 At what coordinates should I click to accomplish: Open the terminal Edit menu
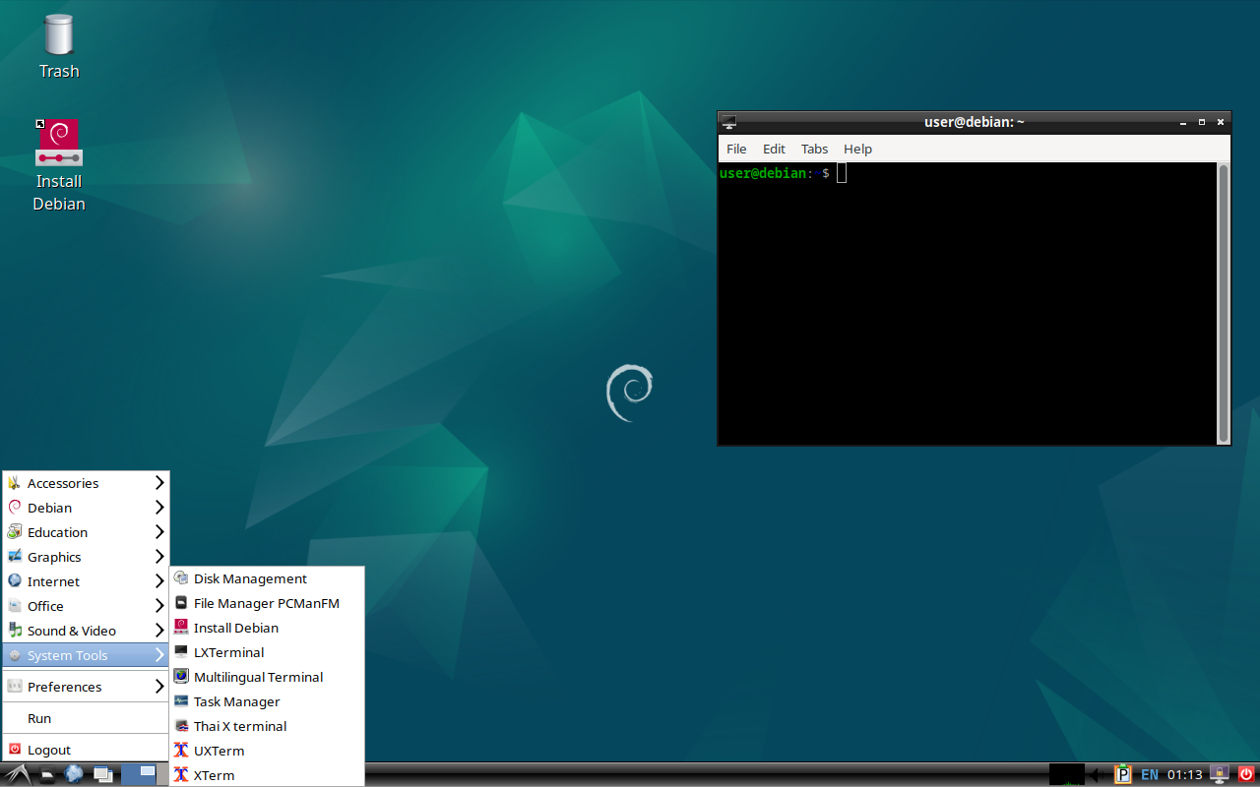pyautogui.click(x=774, y=149)
